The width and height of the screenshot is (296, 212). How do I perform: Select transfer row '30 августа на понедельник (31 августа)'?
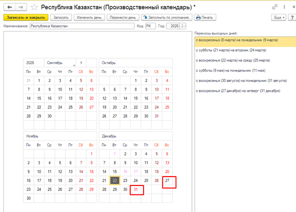246,81
